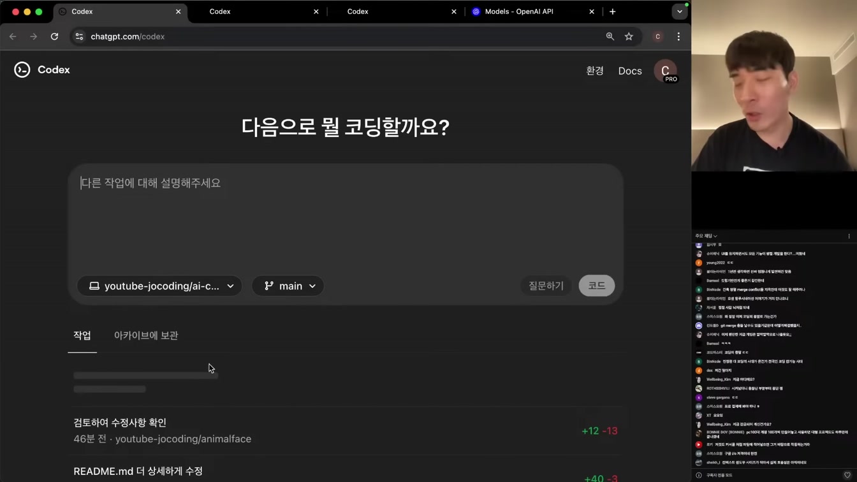
Task: Click the browser back arrow
Action: (x=13, y=37)
